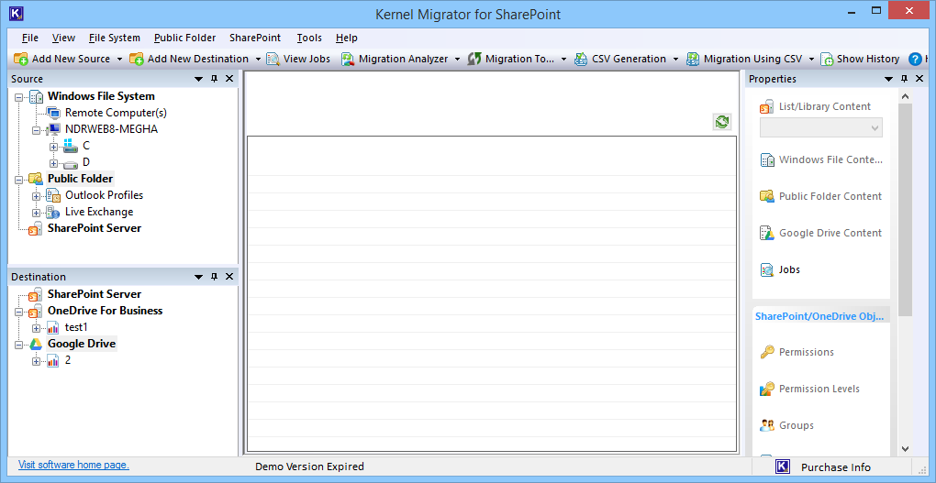The image size is (936, 483).
Task: Select SharePoint Server in Destination panel
Action: pyautogui.click(x=95, y=294)
